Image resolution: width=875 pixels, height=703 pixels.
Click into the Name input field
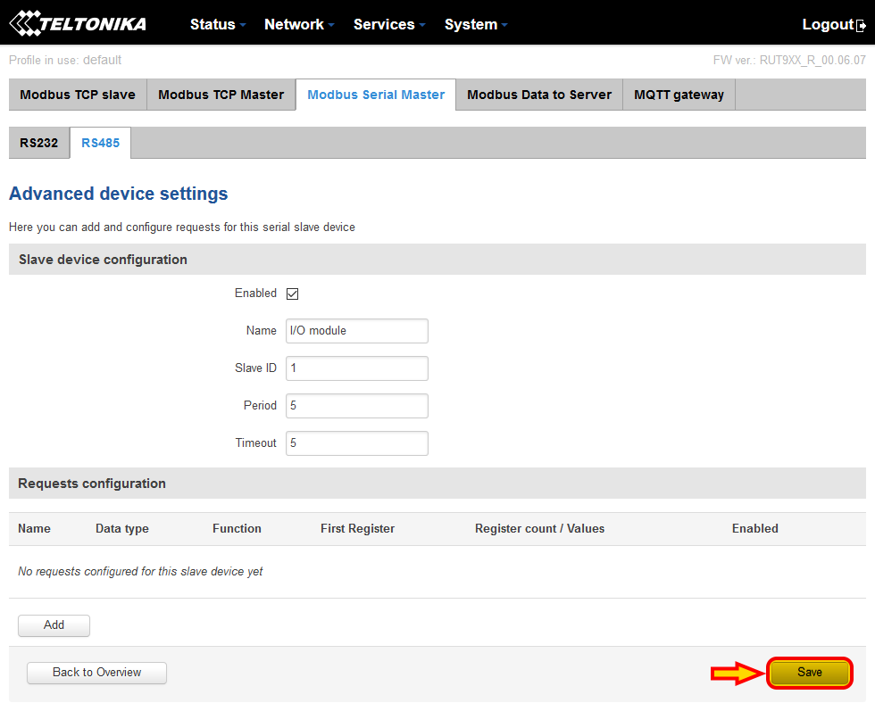click(x=356, y=331)
